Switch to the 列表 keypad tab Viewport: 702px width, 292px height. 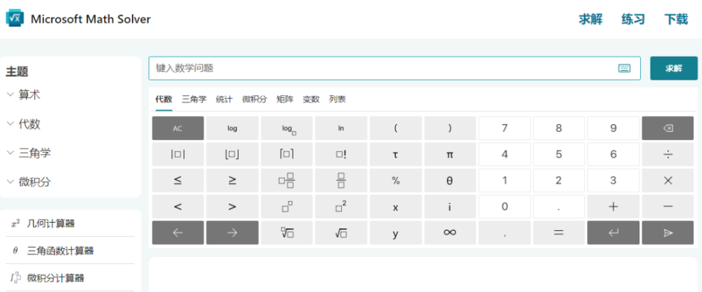[x=337, y=99]
